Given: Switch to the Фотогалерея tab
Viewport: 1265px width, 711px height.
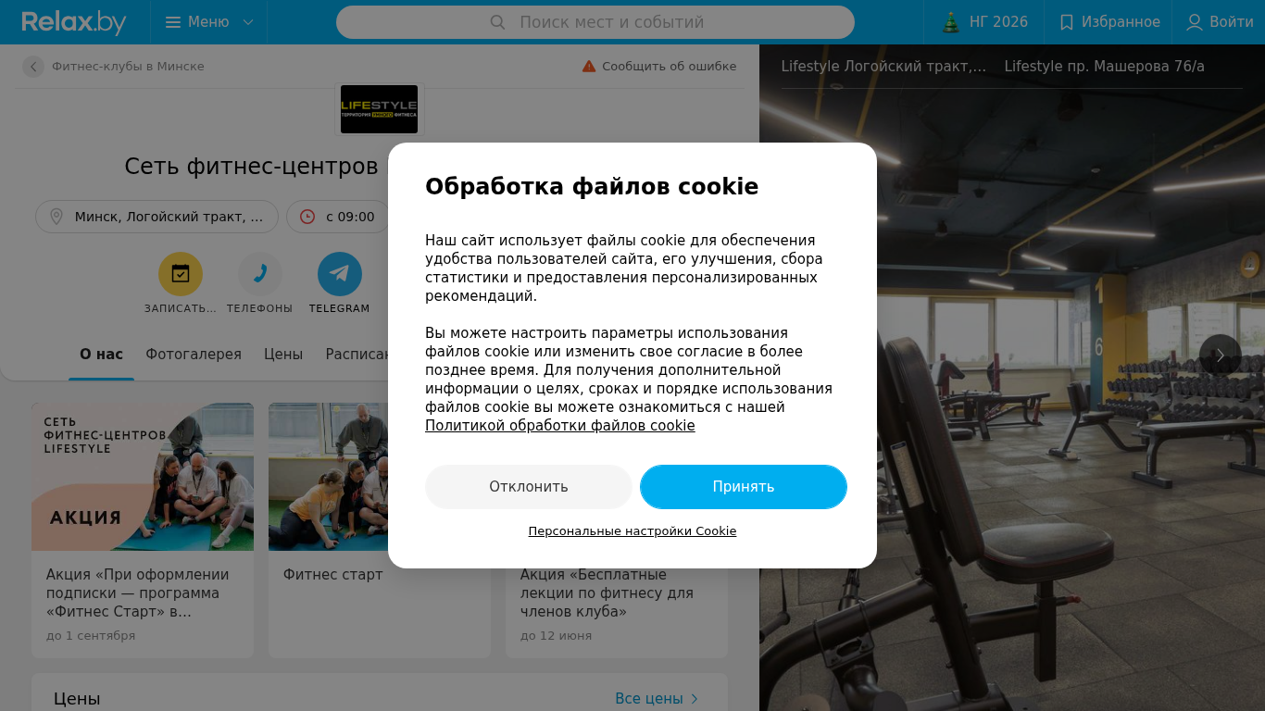Looking at the screenshot, I should tap(194, 355).
